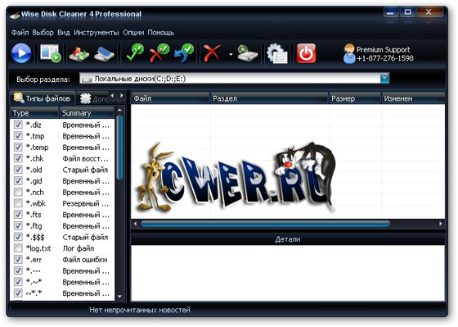Click the green checkmark select-all icon

click(134, 52)
